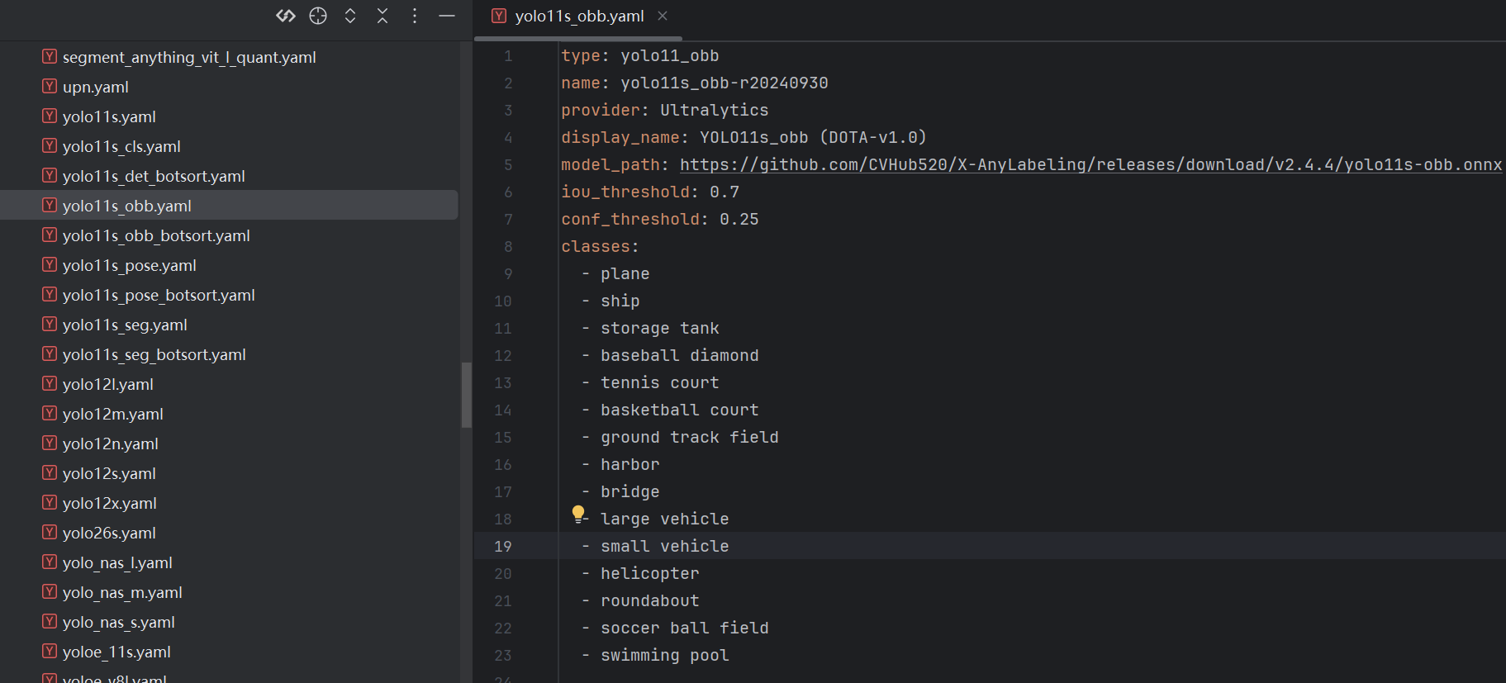The height and width of the screenshot is (683, 1506).
Task: Open yolo_nas_m.yaml file
Action: point(122,592)
